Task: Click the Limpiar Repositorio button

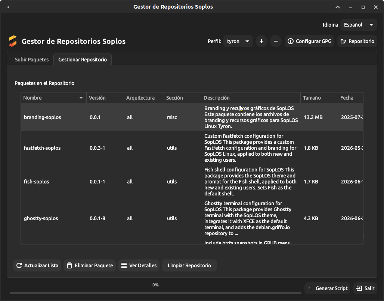Action: 189,265
